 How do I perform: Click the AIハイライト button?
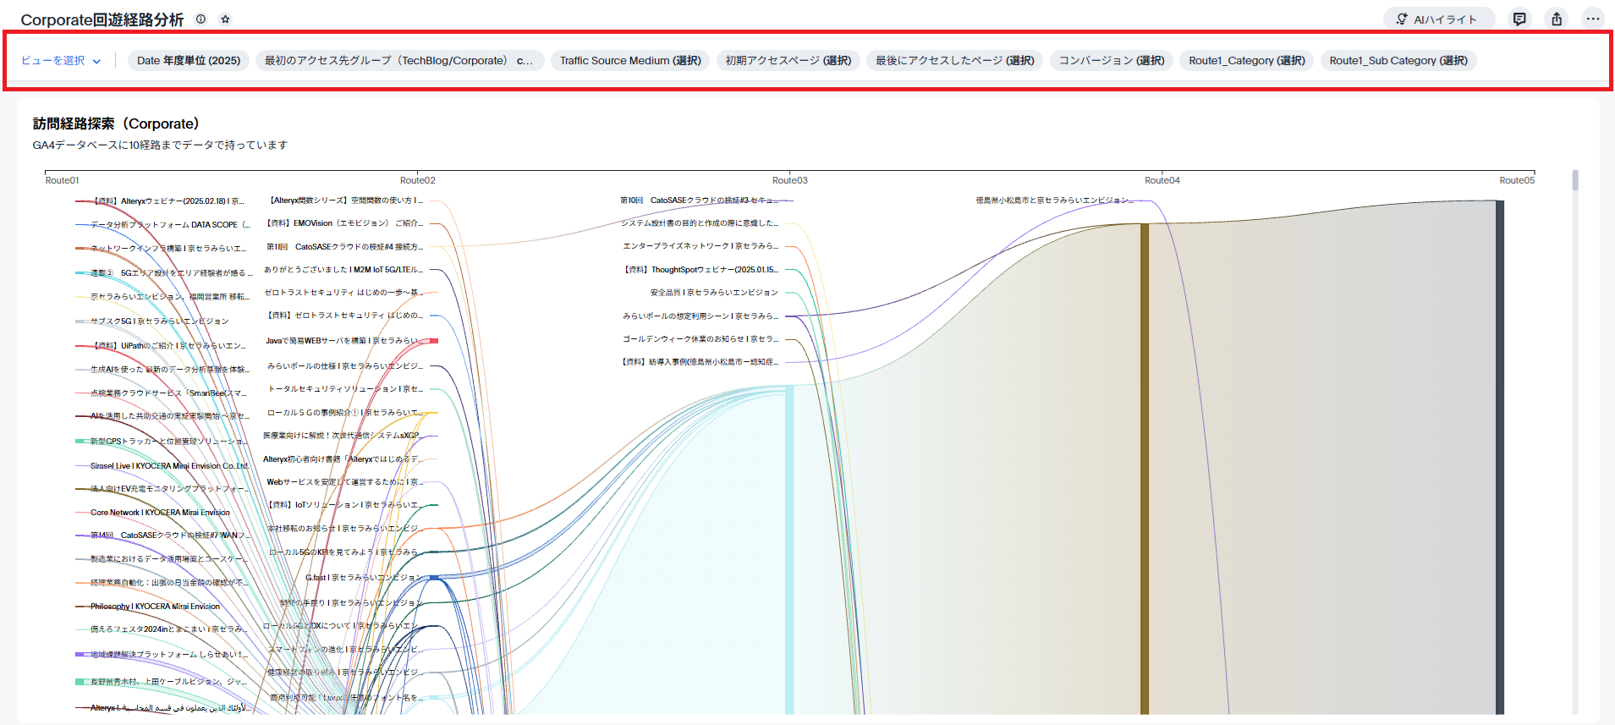(1438, 19)
